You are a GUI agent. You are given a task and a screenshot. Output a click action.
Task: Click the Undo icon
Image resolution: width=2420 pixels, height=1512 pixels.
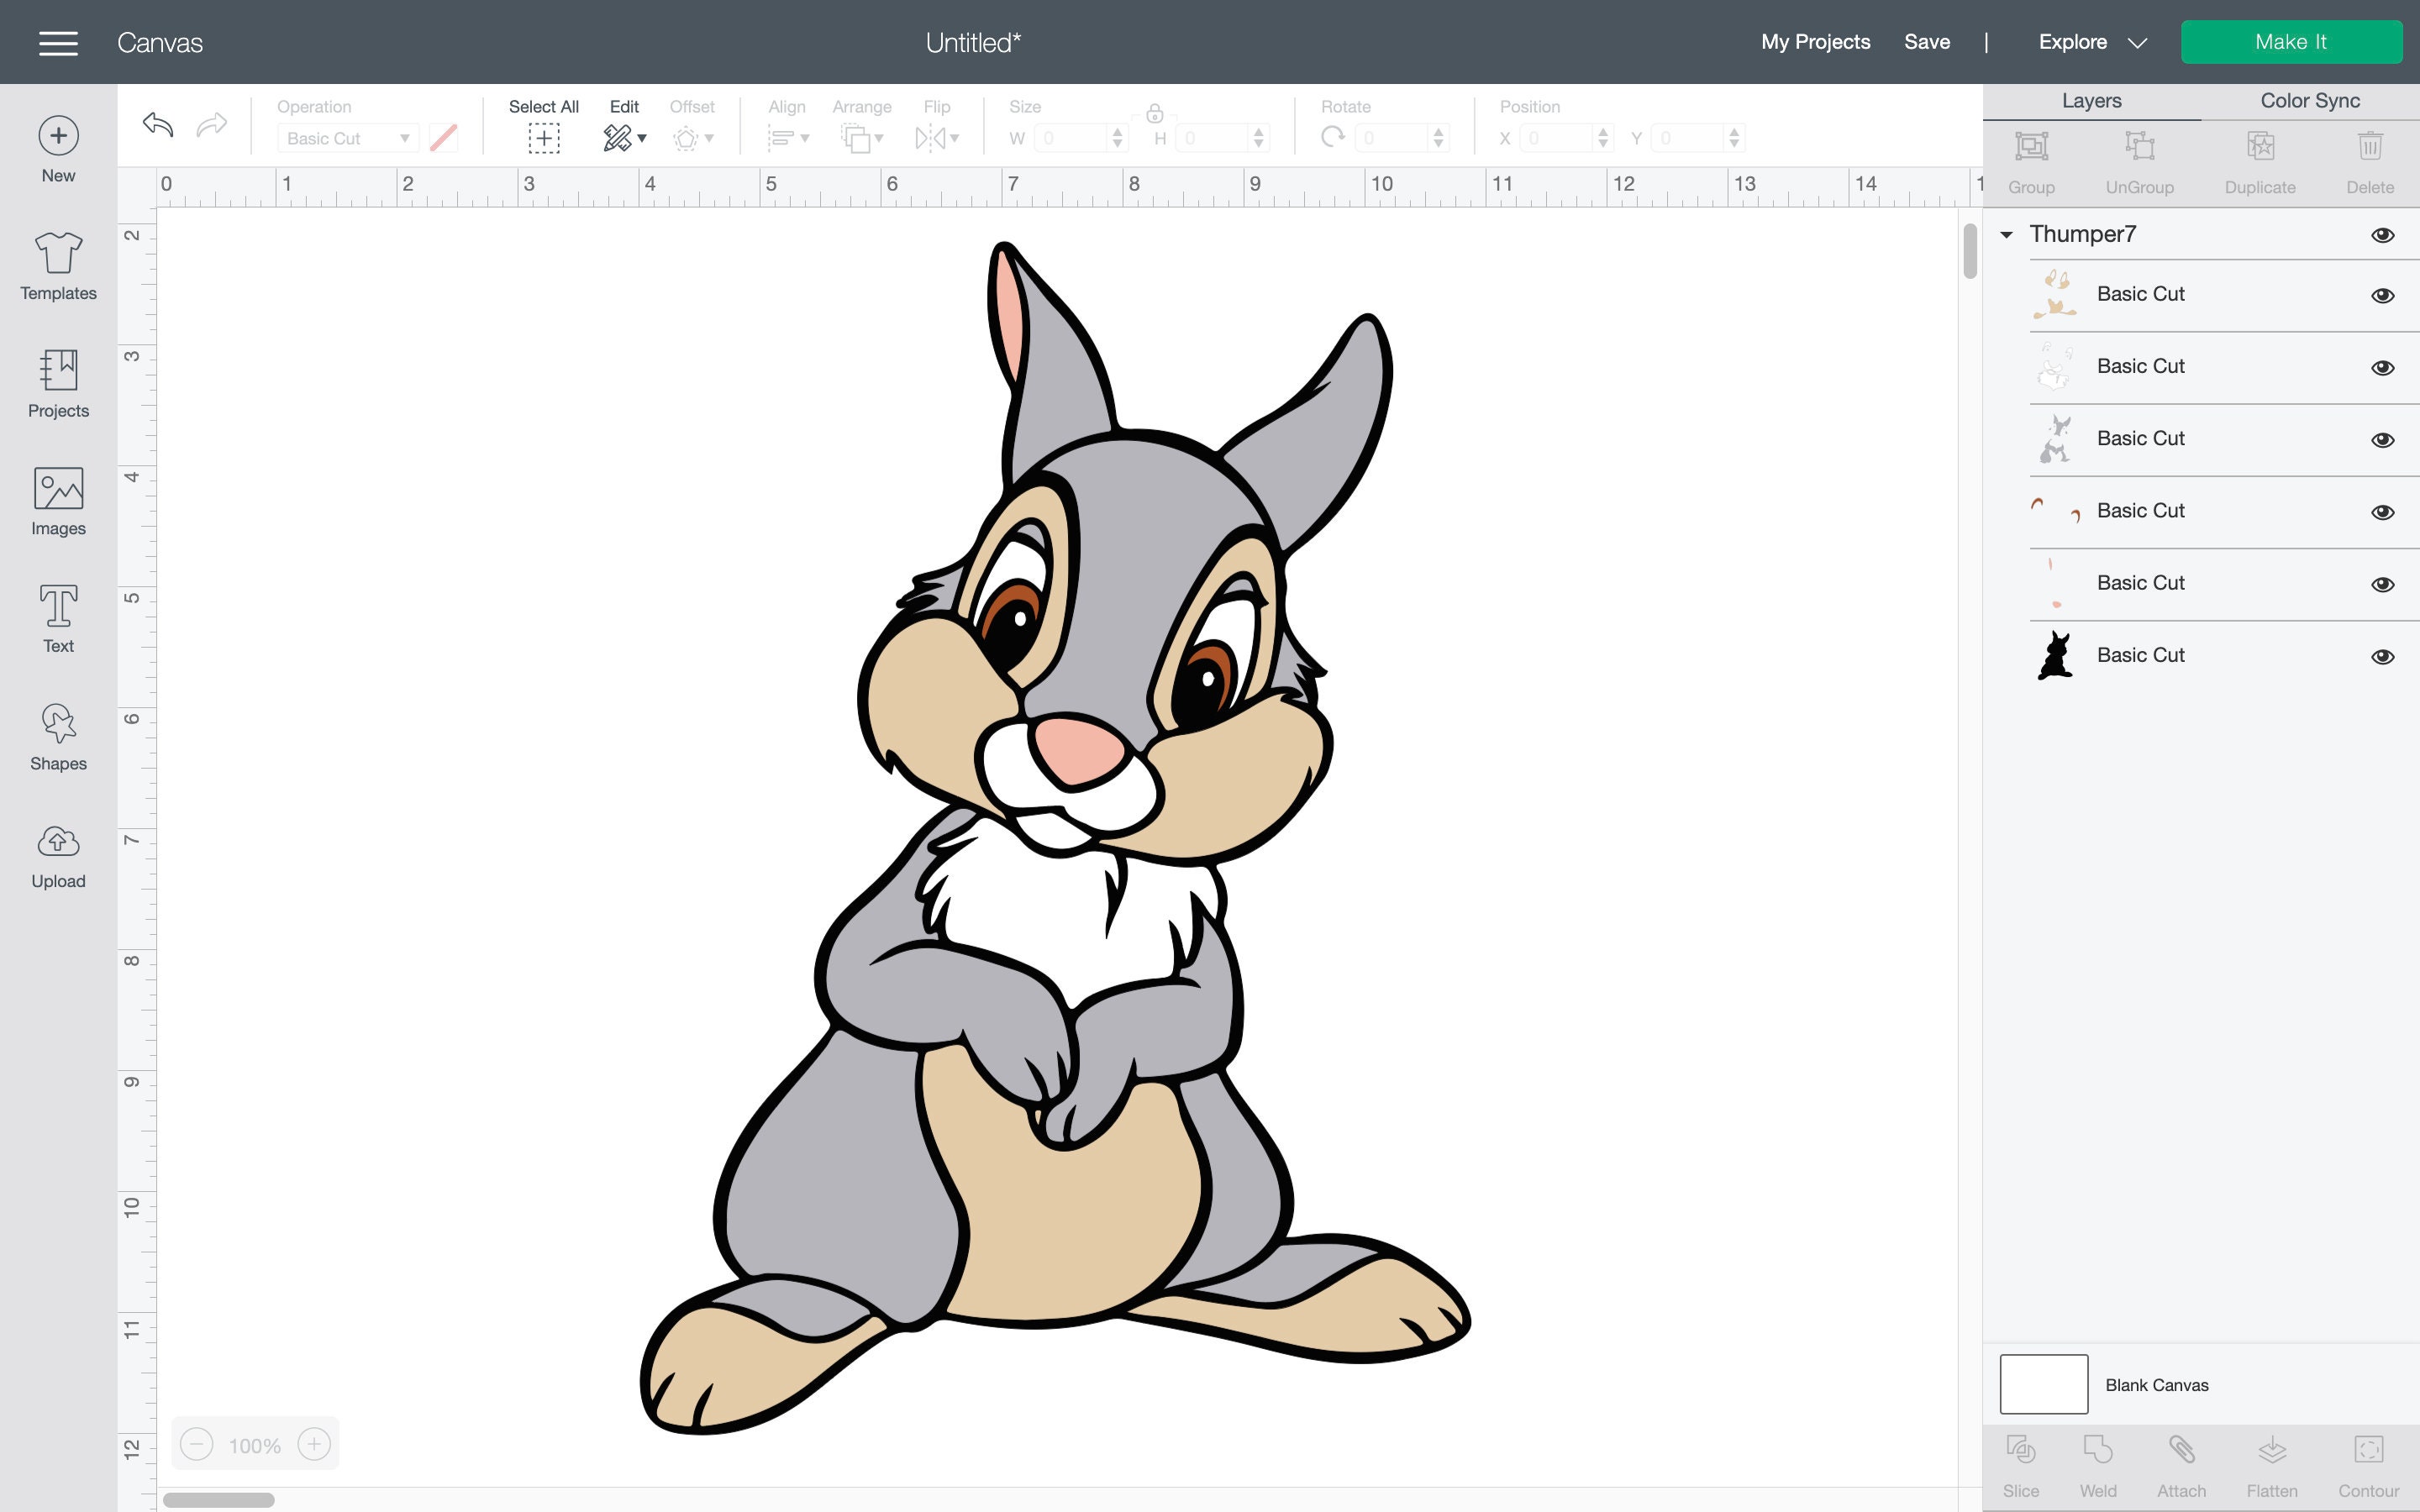158,125
